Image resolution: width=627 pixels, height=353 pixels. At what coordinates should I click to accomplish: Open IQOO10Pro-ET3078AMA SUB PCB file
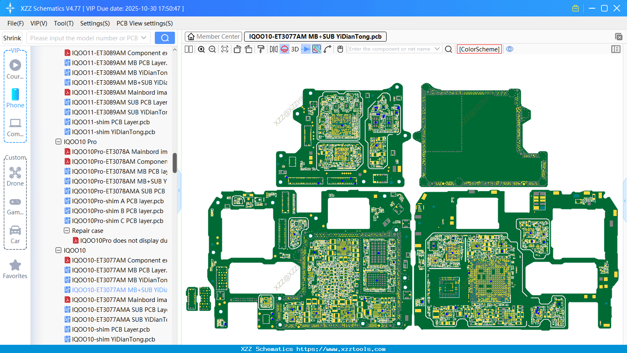point(115,191)
